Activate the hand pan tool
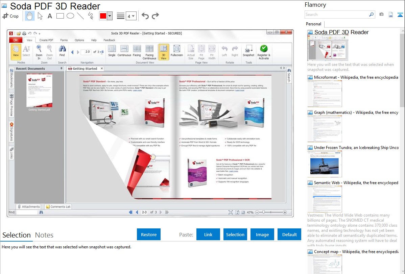The width and height of the screenshot is (405, 274). pyautogui.click(x=30, y=16)
